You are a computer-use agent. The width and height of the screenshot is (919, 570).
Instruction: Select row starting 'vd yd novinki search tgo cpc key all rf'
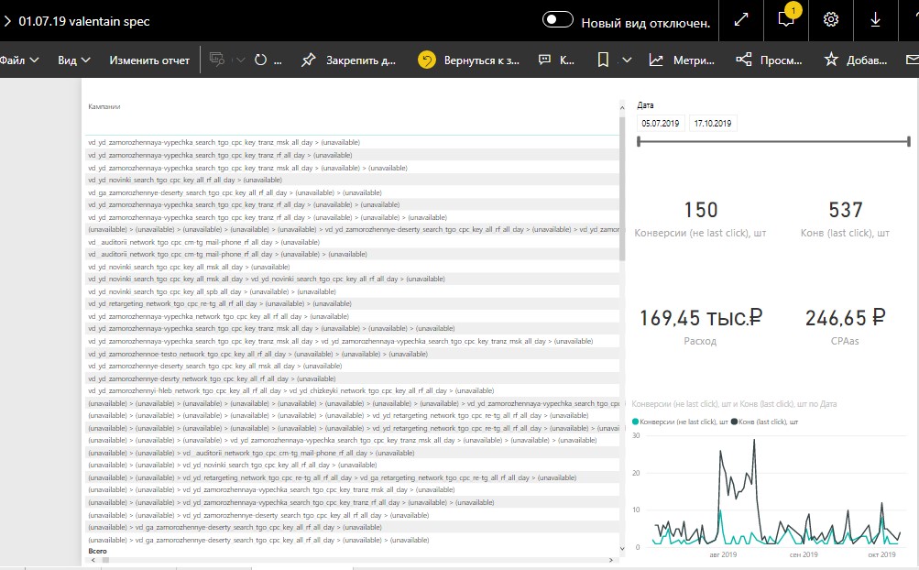(x=352, y=180)
